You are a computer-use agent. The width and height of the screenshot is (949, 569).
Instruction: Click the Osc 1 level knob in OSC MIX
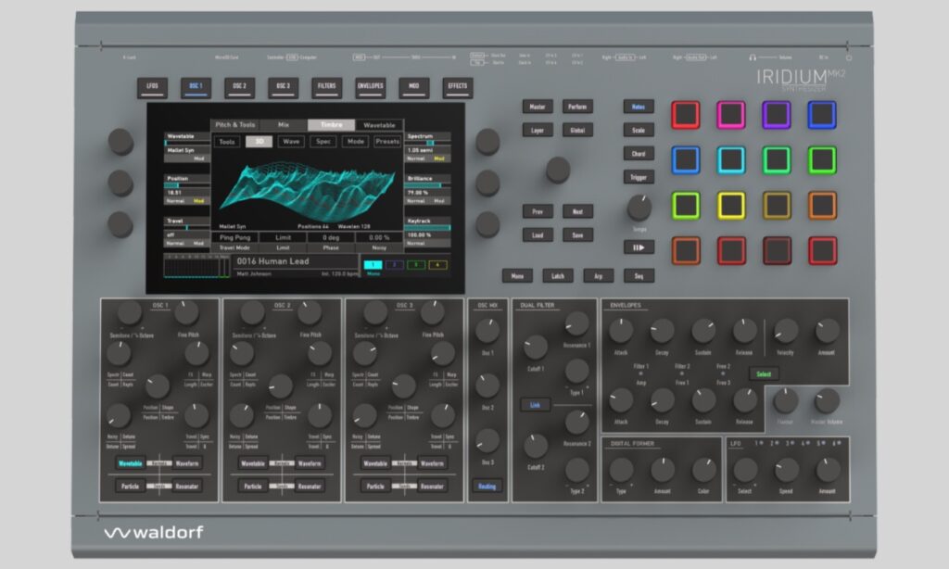pos(487,331)
